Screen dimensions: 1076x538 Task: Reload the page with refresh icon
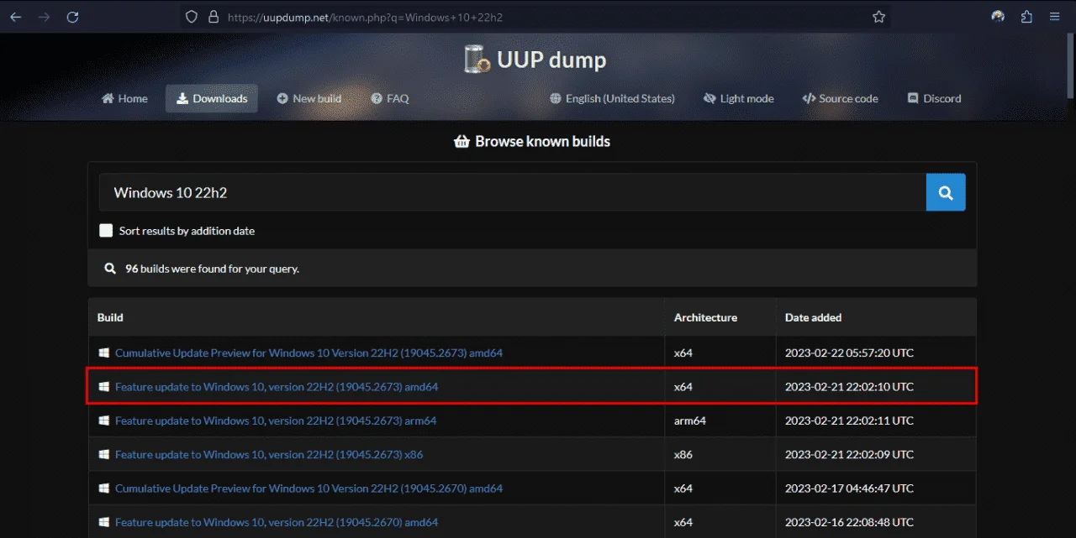click(72, 17)
